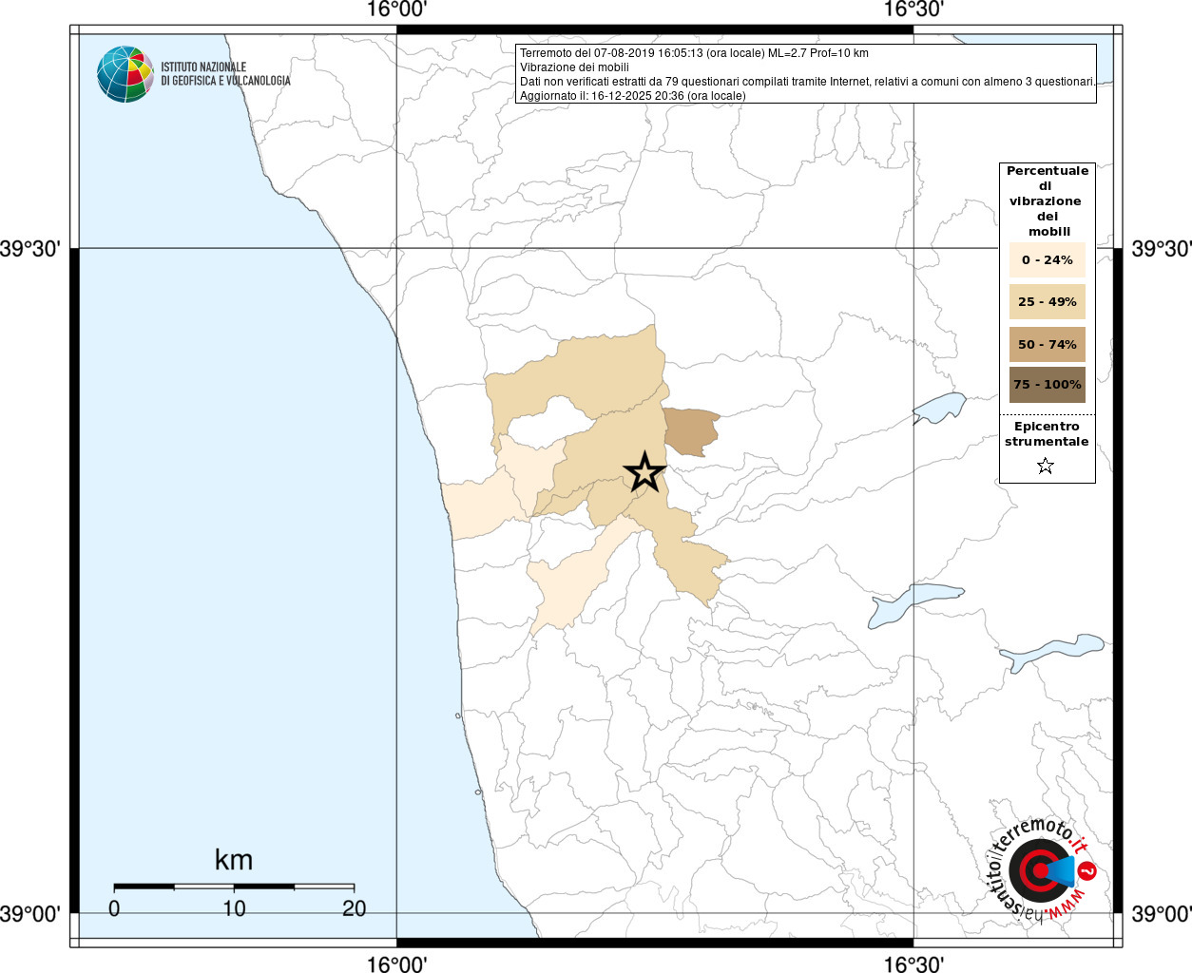
Task: Click the '20' mark on the scale bar
Action: click(x=354, y=908)
